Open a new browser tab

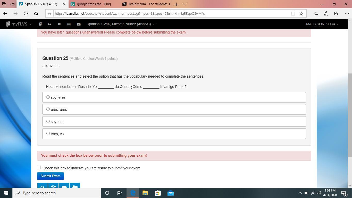[176, 4]
